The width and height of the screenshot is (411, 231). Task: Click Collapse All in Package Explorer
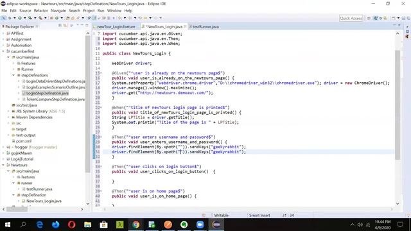click(60, 26)
